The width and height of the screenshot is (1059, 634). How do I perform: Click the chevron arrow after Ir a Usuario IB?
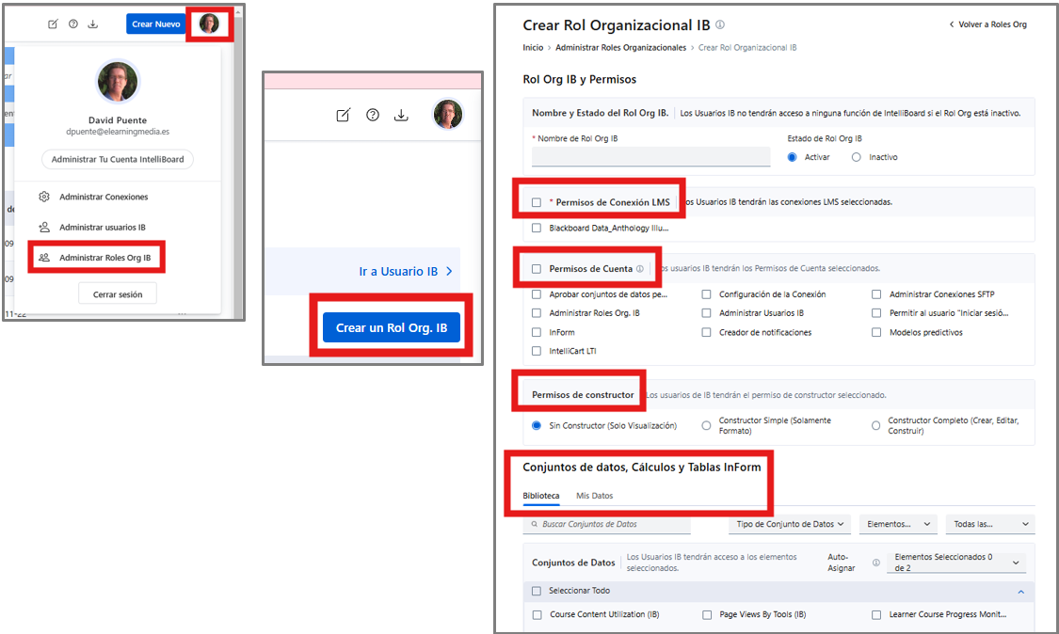click(x=450, y=272)
